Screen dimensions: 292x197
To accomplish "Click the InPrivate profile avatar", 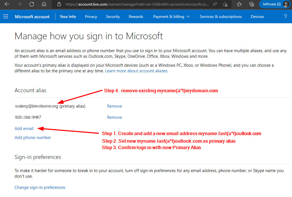I will click(285, 4).
